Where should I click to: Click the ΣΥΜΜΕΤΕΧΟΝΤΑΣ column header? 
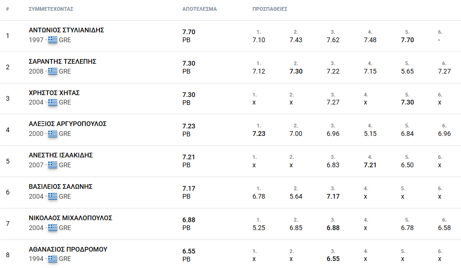(x=51, y=9)
